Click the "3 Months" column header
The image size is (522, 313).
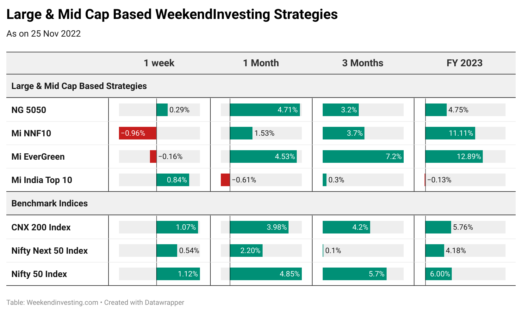point(363,63)
